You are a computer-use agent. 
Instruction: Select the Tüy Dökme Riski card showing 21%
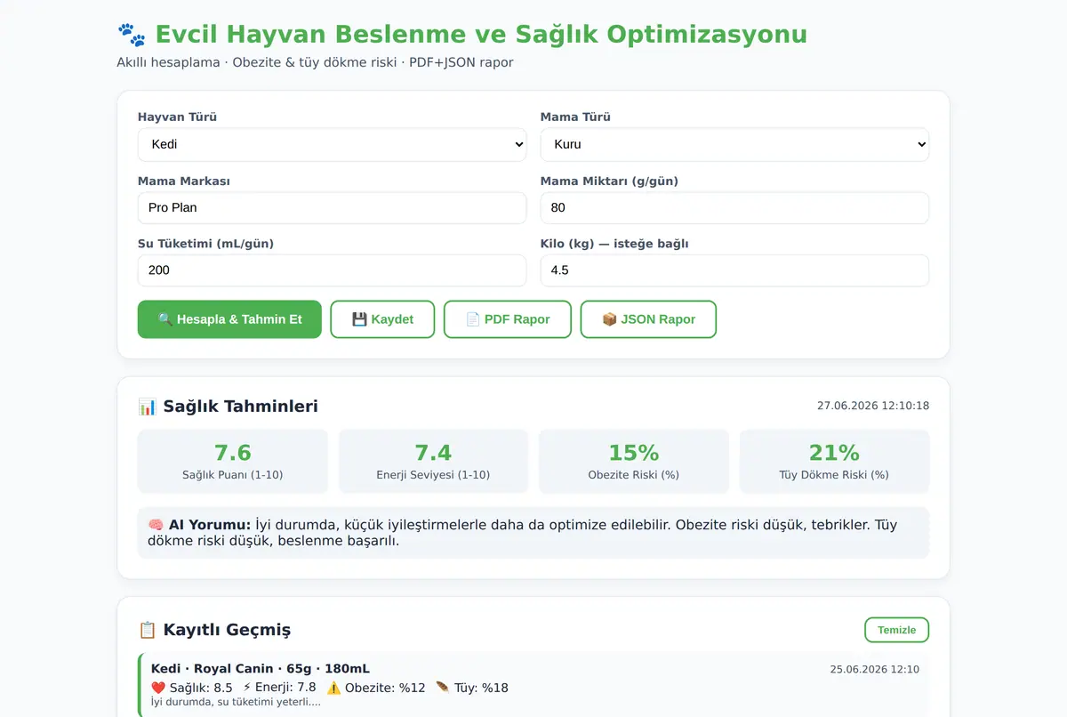point(834,462)
